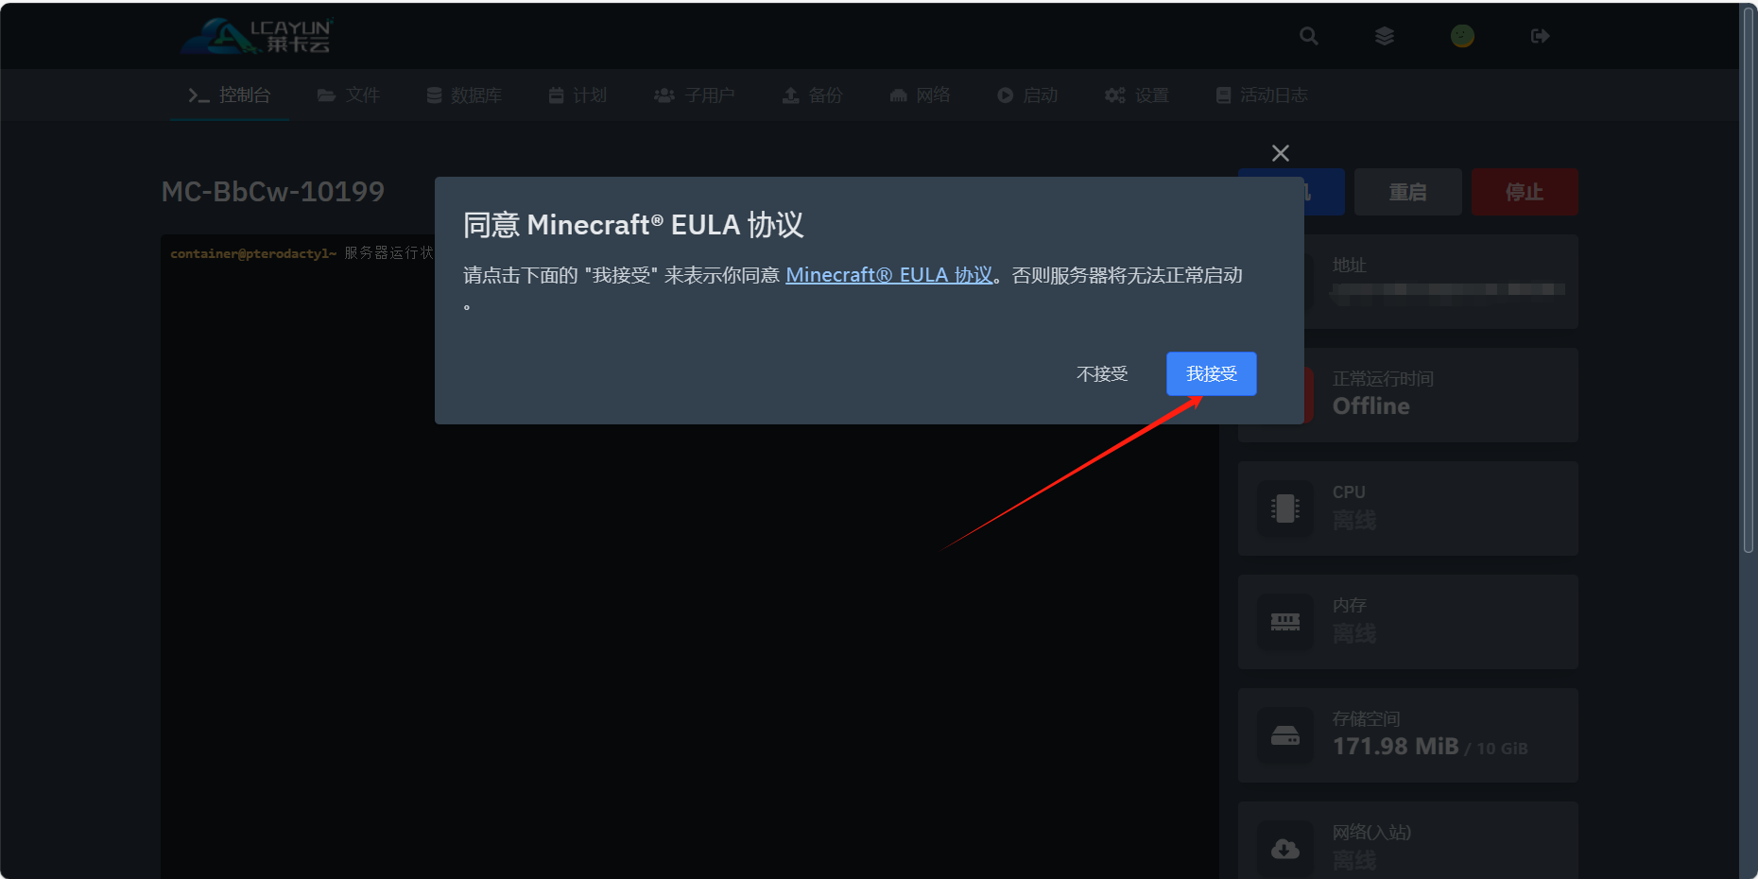1758x879 pixels.
Task: Open the 设置 settings tab
Action: 1137,95
